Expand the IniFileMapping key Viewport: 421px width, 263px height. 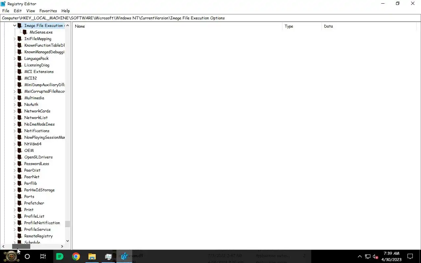coord(14,39)
